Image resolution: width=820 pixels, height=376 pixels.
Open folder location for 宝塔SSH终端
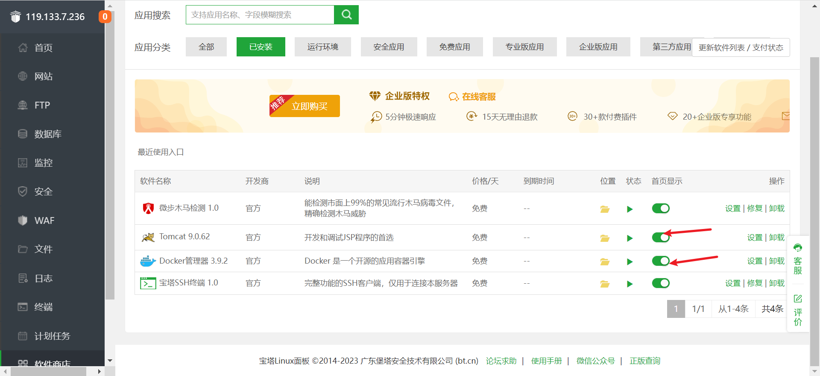point(605,284)
